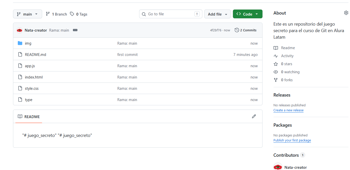Click the git branch icon beside 1 Branch
Screen dimensions: 350x170
[x=48, y=14]
